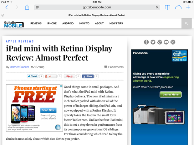Click the Pinterest count showing 0
Viewport: 194px width, 145px height.
pos(78,76)
